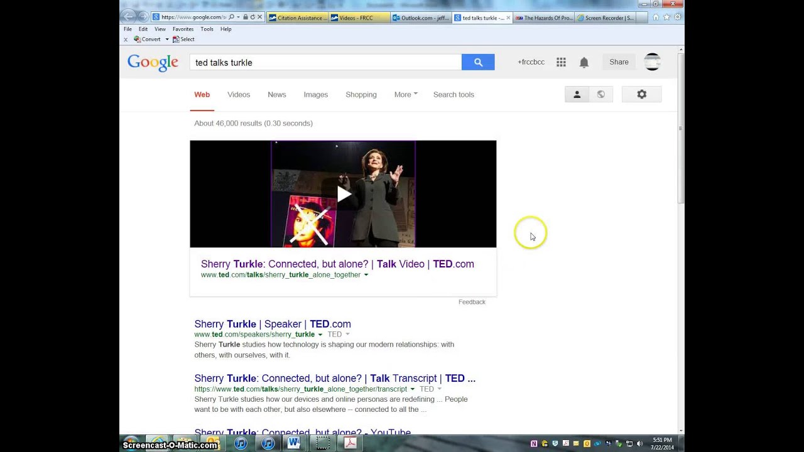This screenshot has height=452, width=804.
Task: Open Sherry Turkle Talk Transcript result link
Action: pos(335,378)
